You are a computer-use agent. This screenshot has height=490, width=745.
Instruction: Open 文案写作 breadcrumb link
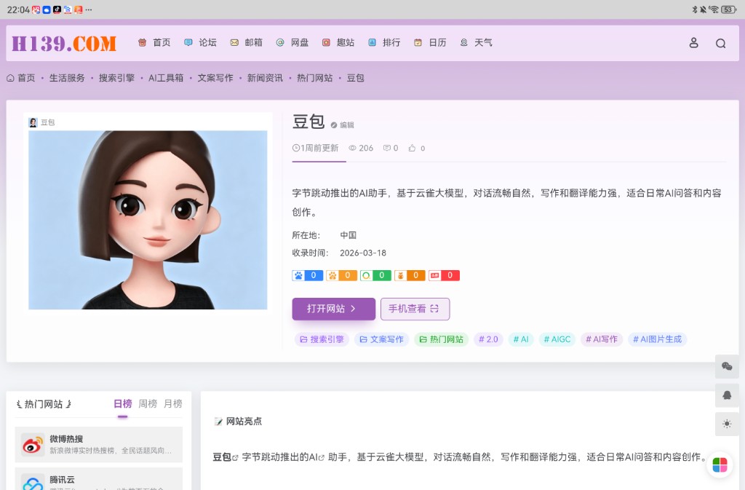(215, 78)
